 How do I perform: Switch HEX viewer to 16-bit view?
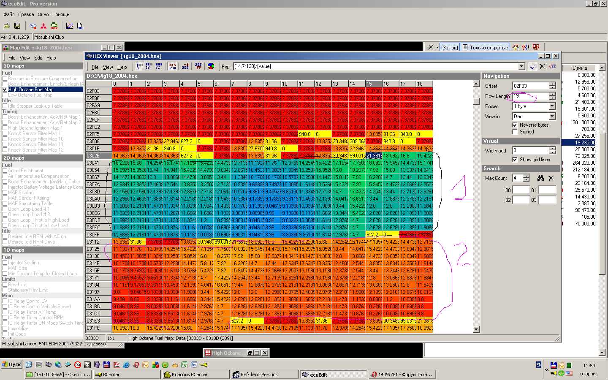[x=149, y=66]
